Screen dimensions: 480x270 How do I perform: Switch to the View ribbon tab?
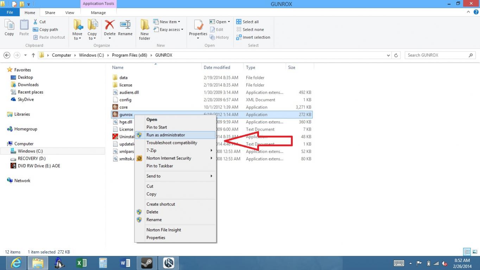69,13
